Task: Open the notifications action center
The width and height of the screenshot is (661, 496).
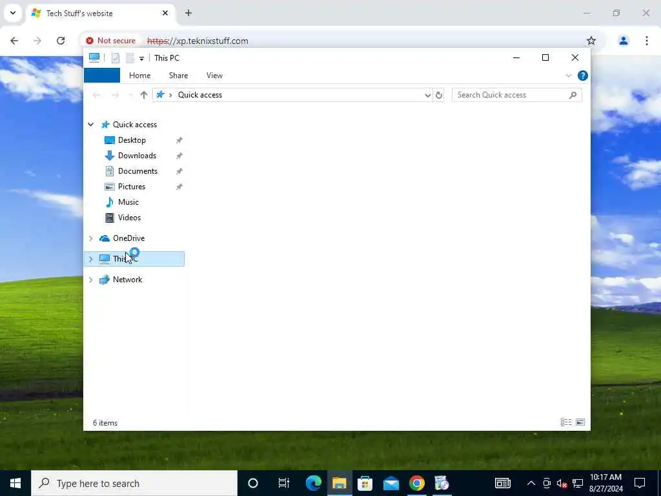Action: (x=640, y=483)
